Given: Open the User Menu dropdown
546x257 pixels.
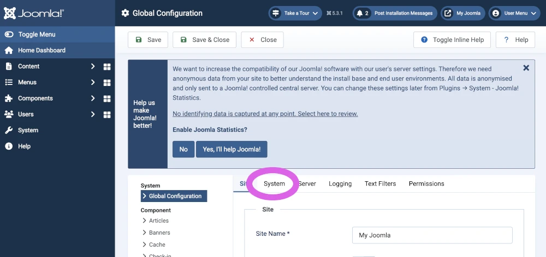Looking at the screenshot, I should [514, 13].
